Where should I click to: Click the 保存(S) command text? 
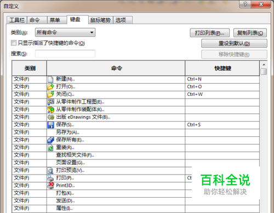(x=65, y=125)
